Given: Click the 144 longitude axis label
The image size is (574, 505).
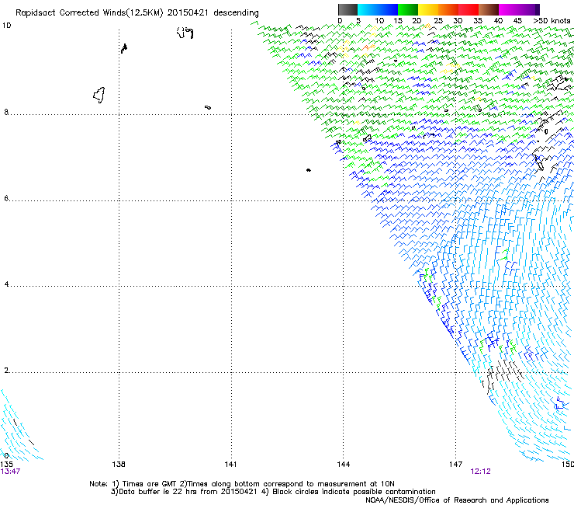Looking at the screenshot, I should [344, 465].
